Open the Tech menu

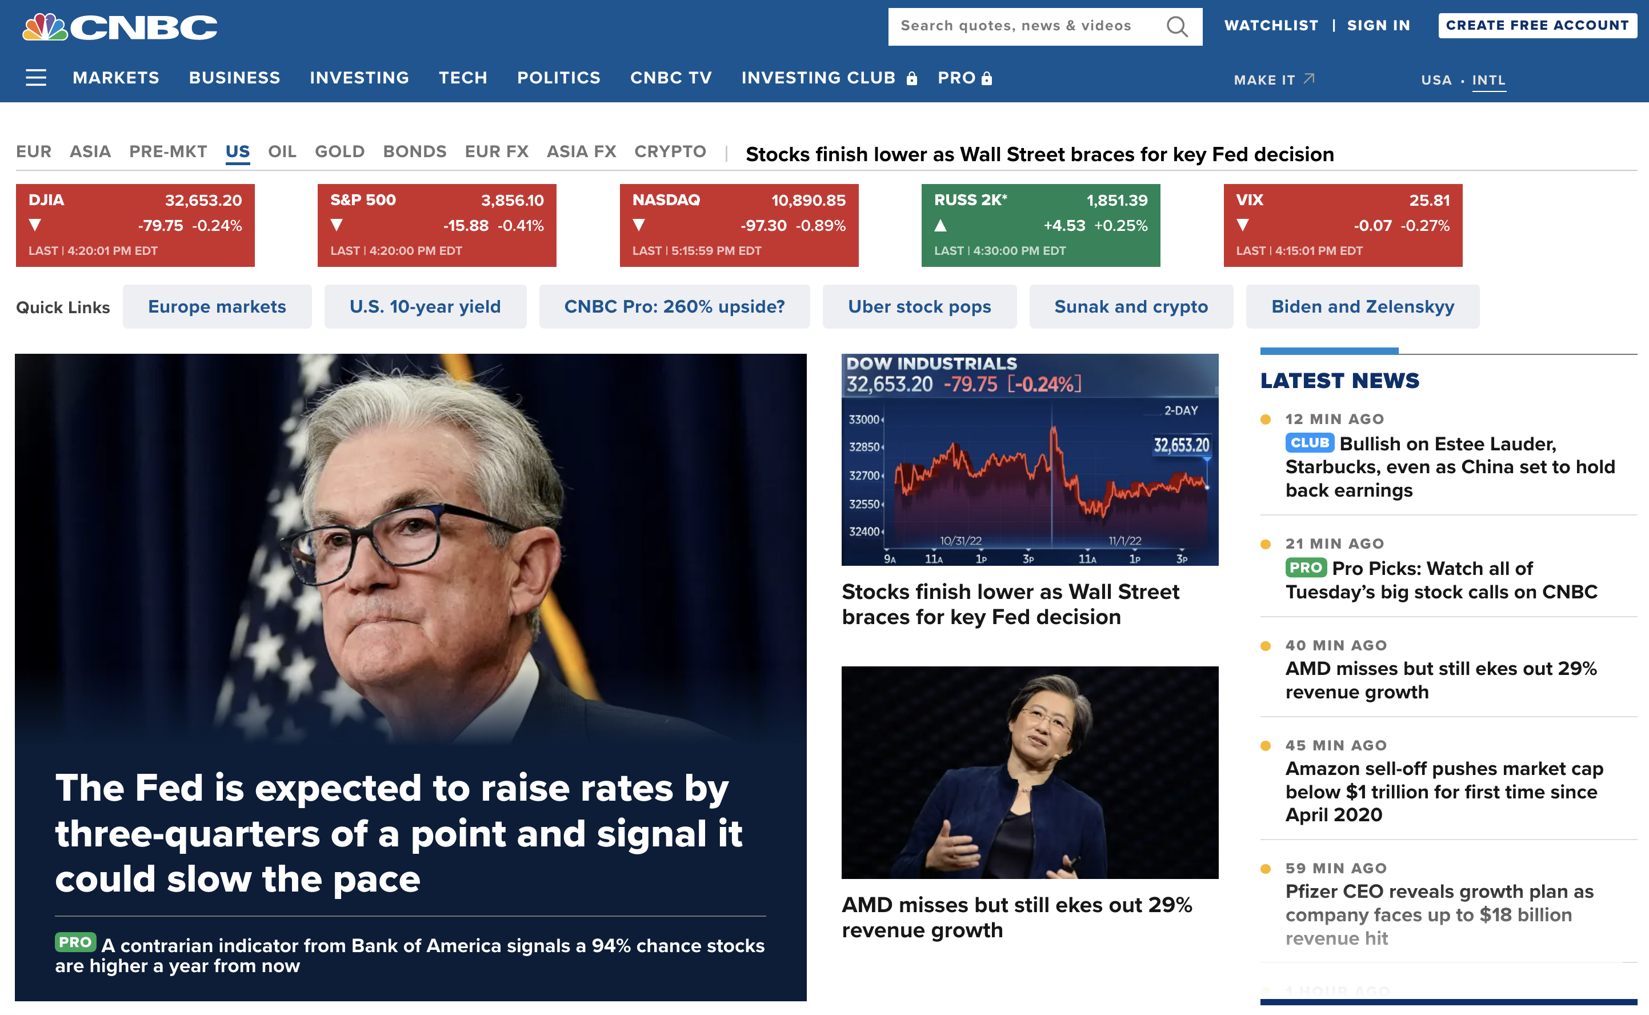point(463,78)
